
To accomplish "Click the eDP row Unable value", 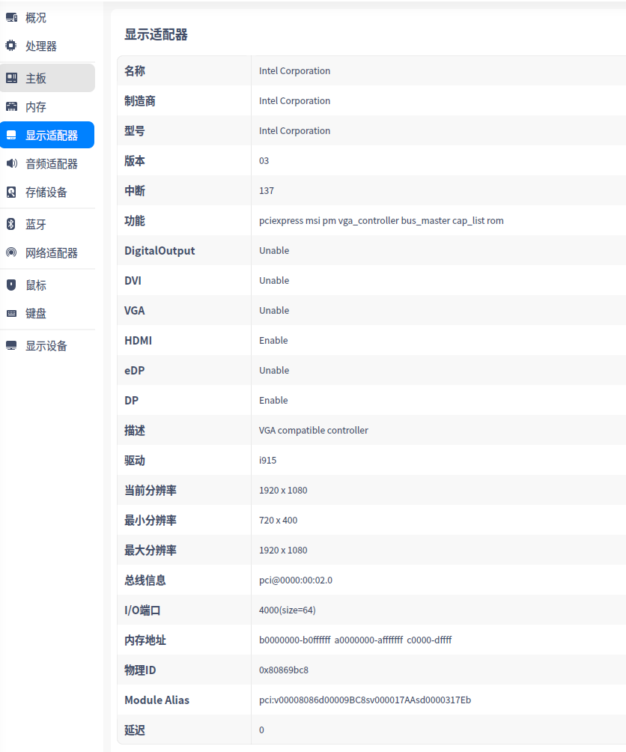I will (274, 370).
